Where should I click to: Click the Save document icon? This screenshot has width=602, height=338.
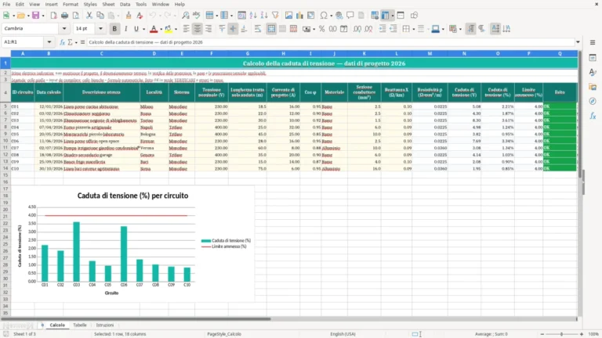36,16
